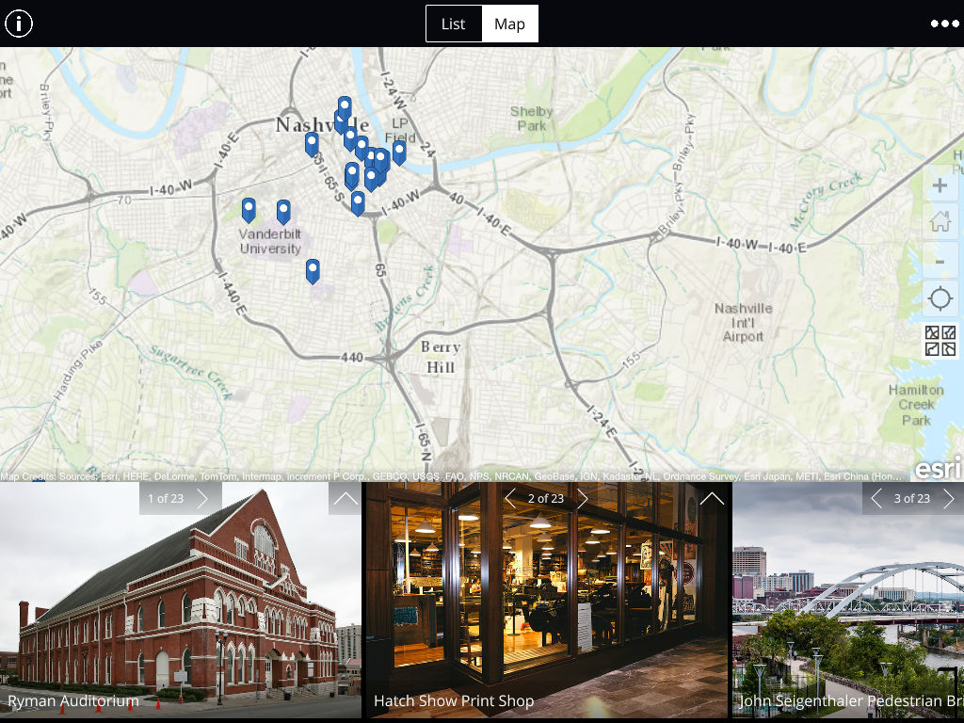The width and height of the screenshot is (964, 723).
Task: Expand the Ryman Auditorium card upward
Action: click(345, 499)
